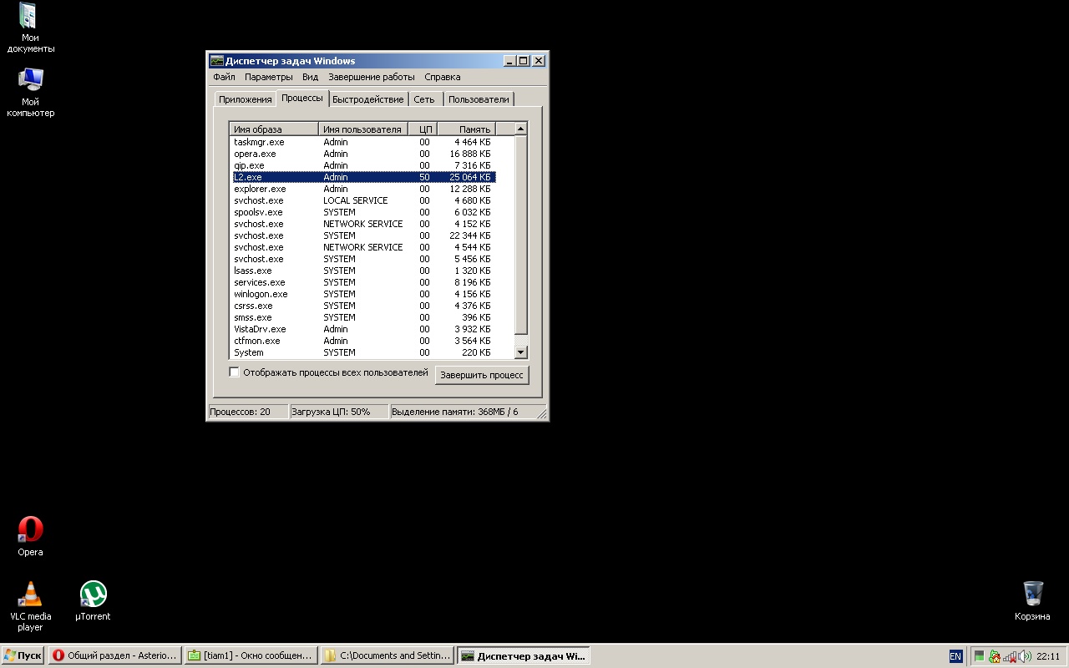Select the Opera desktop shortcut
Screen dimensions: 1069x668
coord(30,536)
